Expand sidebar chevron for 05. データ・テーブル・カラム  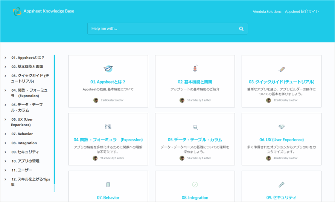point(5,105)
